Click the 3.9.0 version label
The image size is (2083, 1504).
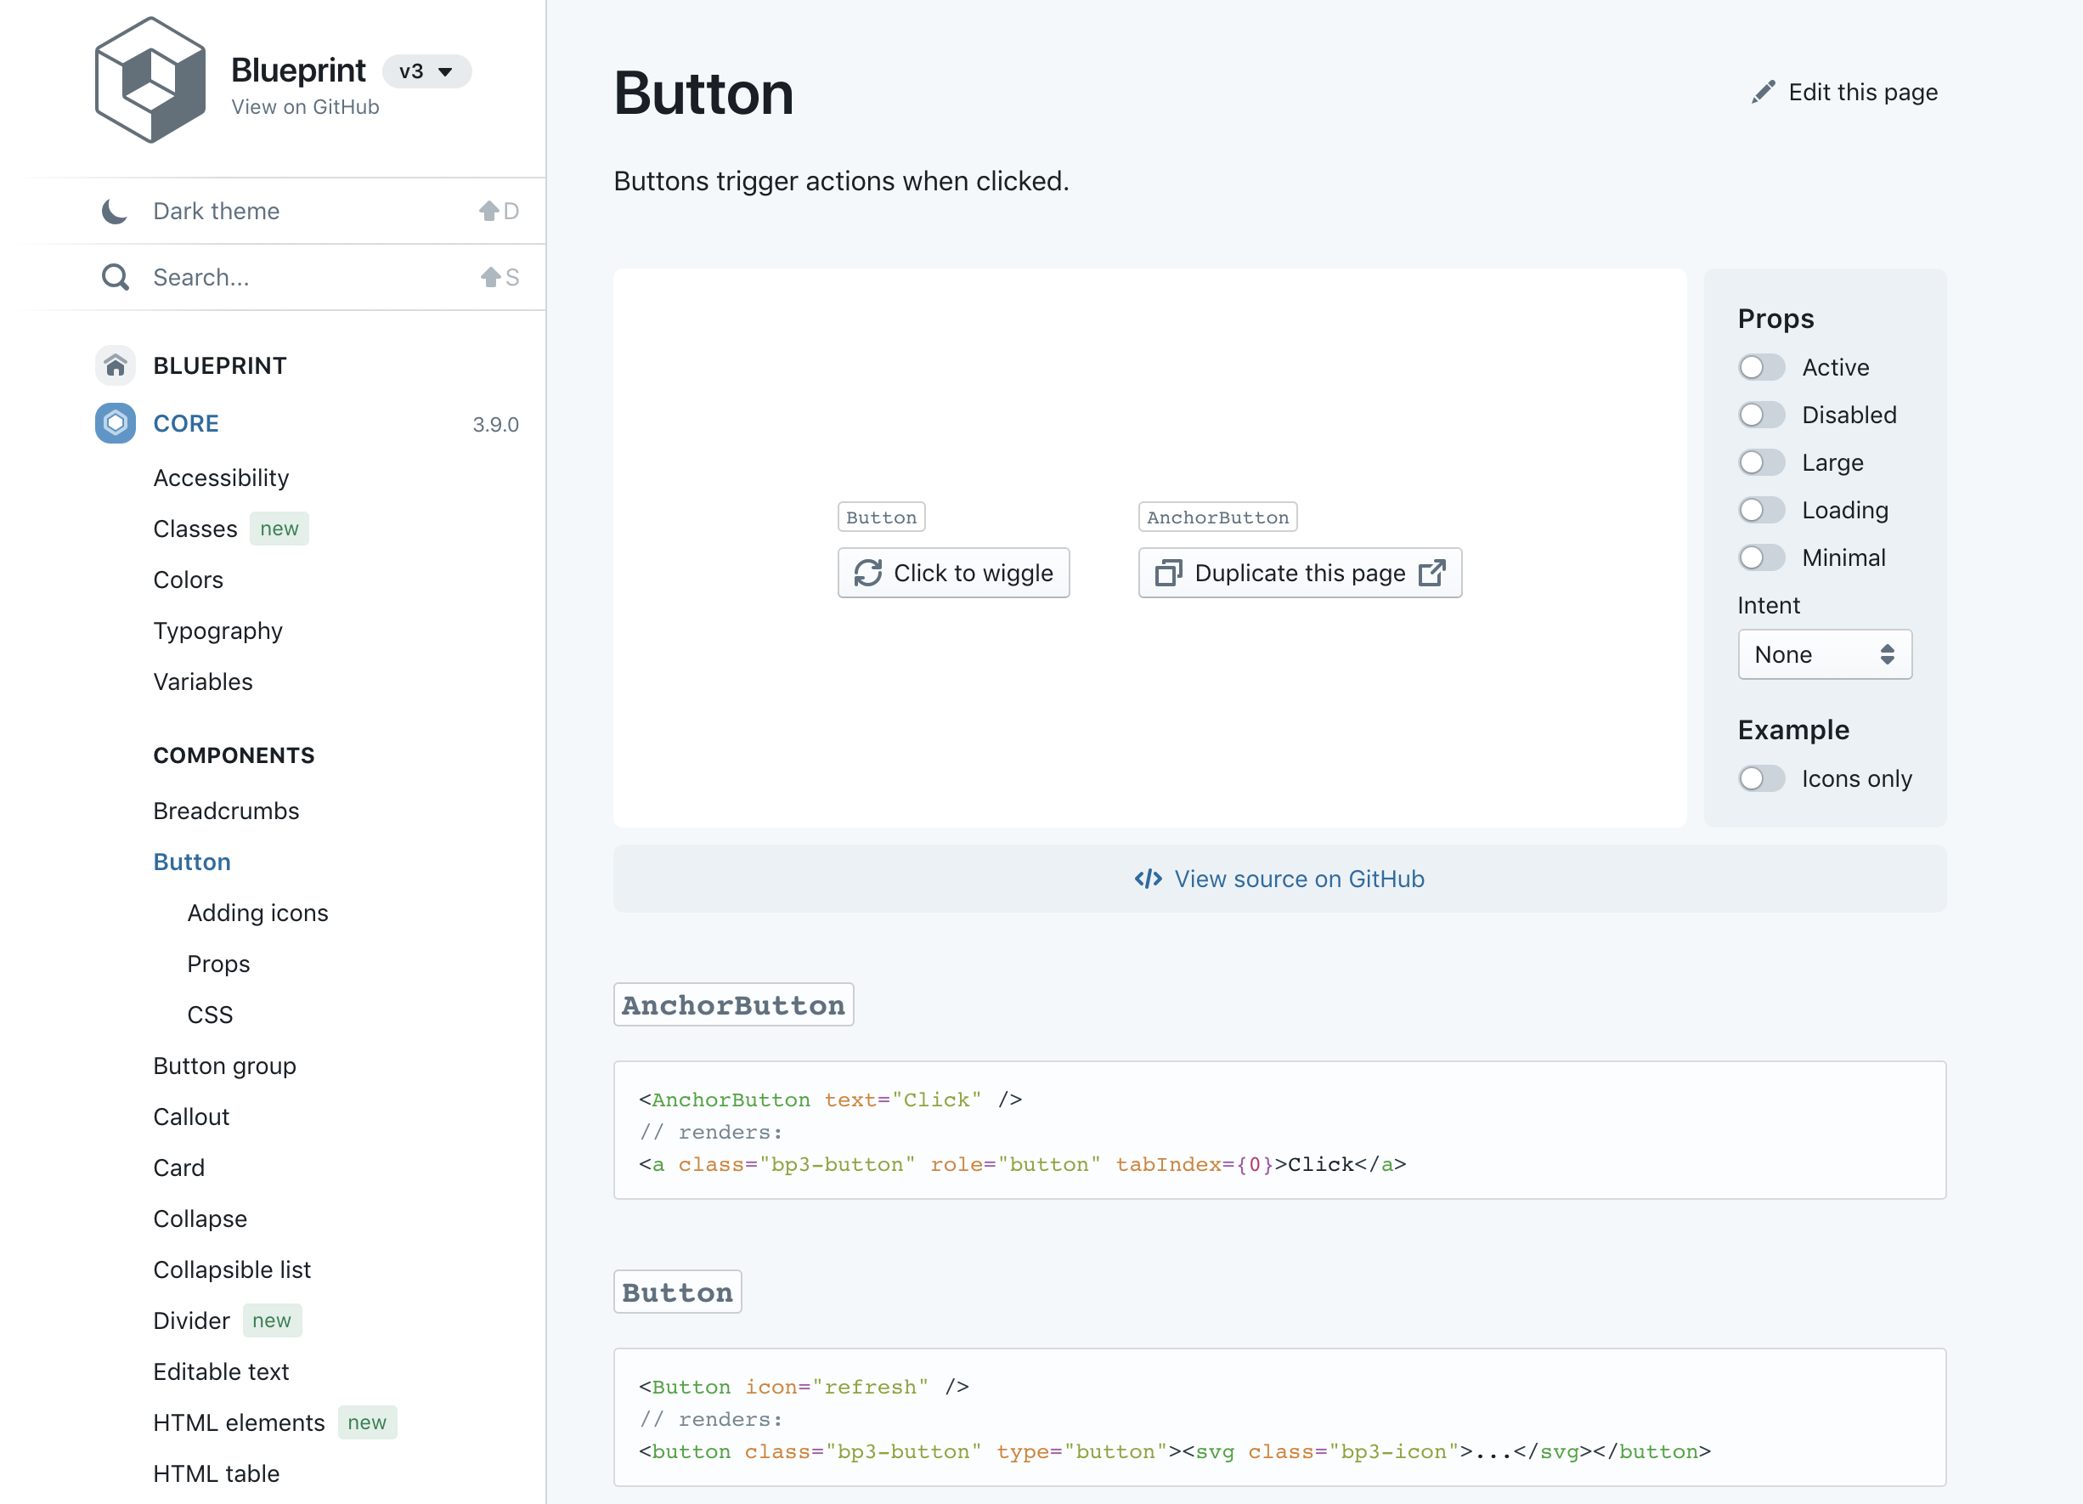click(495, 425)
